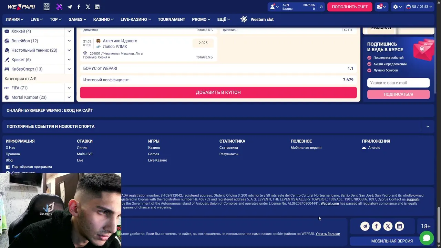Expand the Крикет category chevron
441x248 pixels.
[x=69, y=60]
